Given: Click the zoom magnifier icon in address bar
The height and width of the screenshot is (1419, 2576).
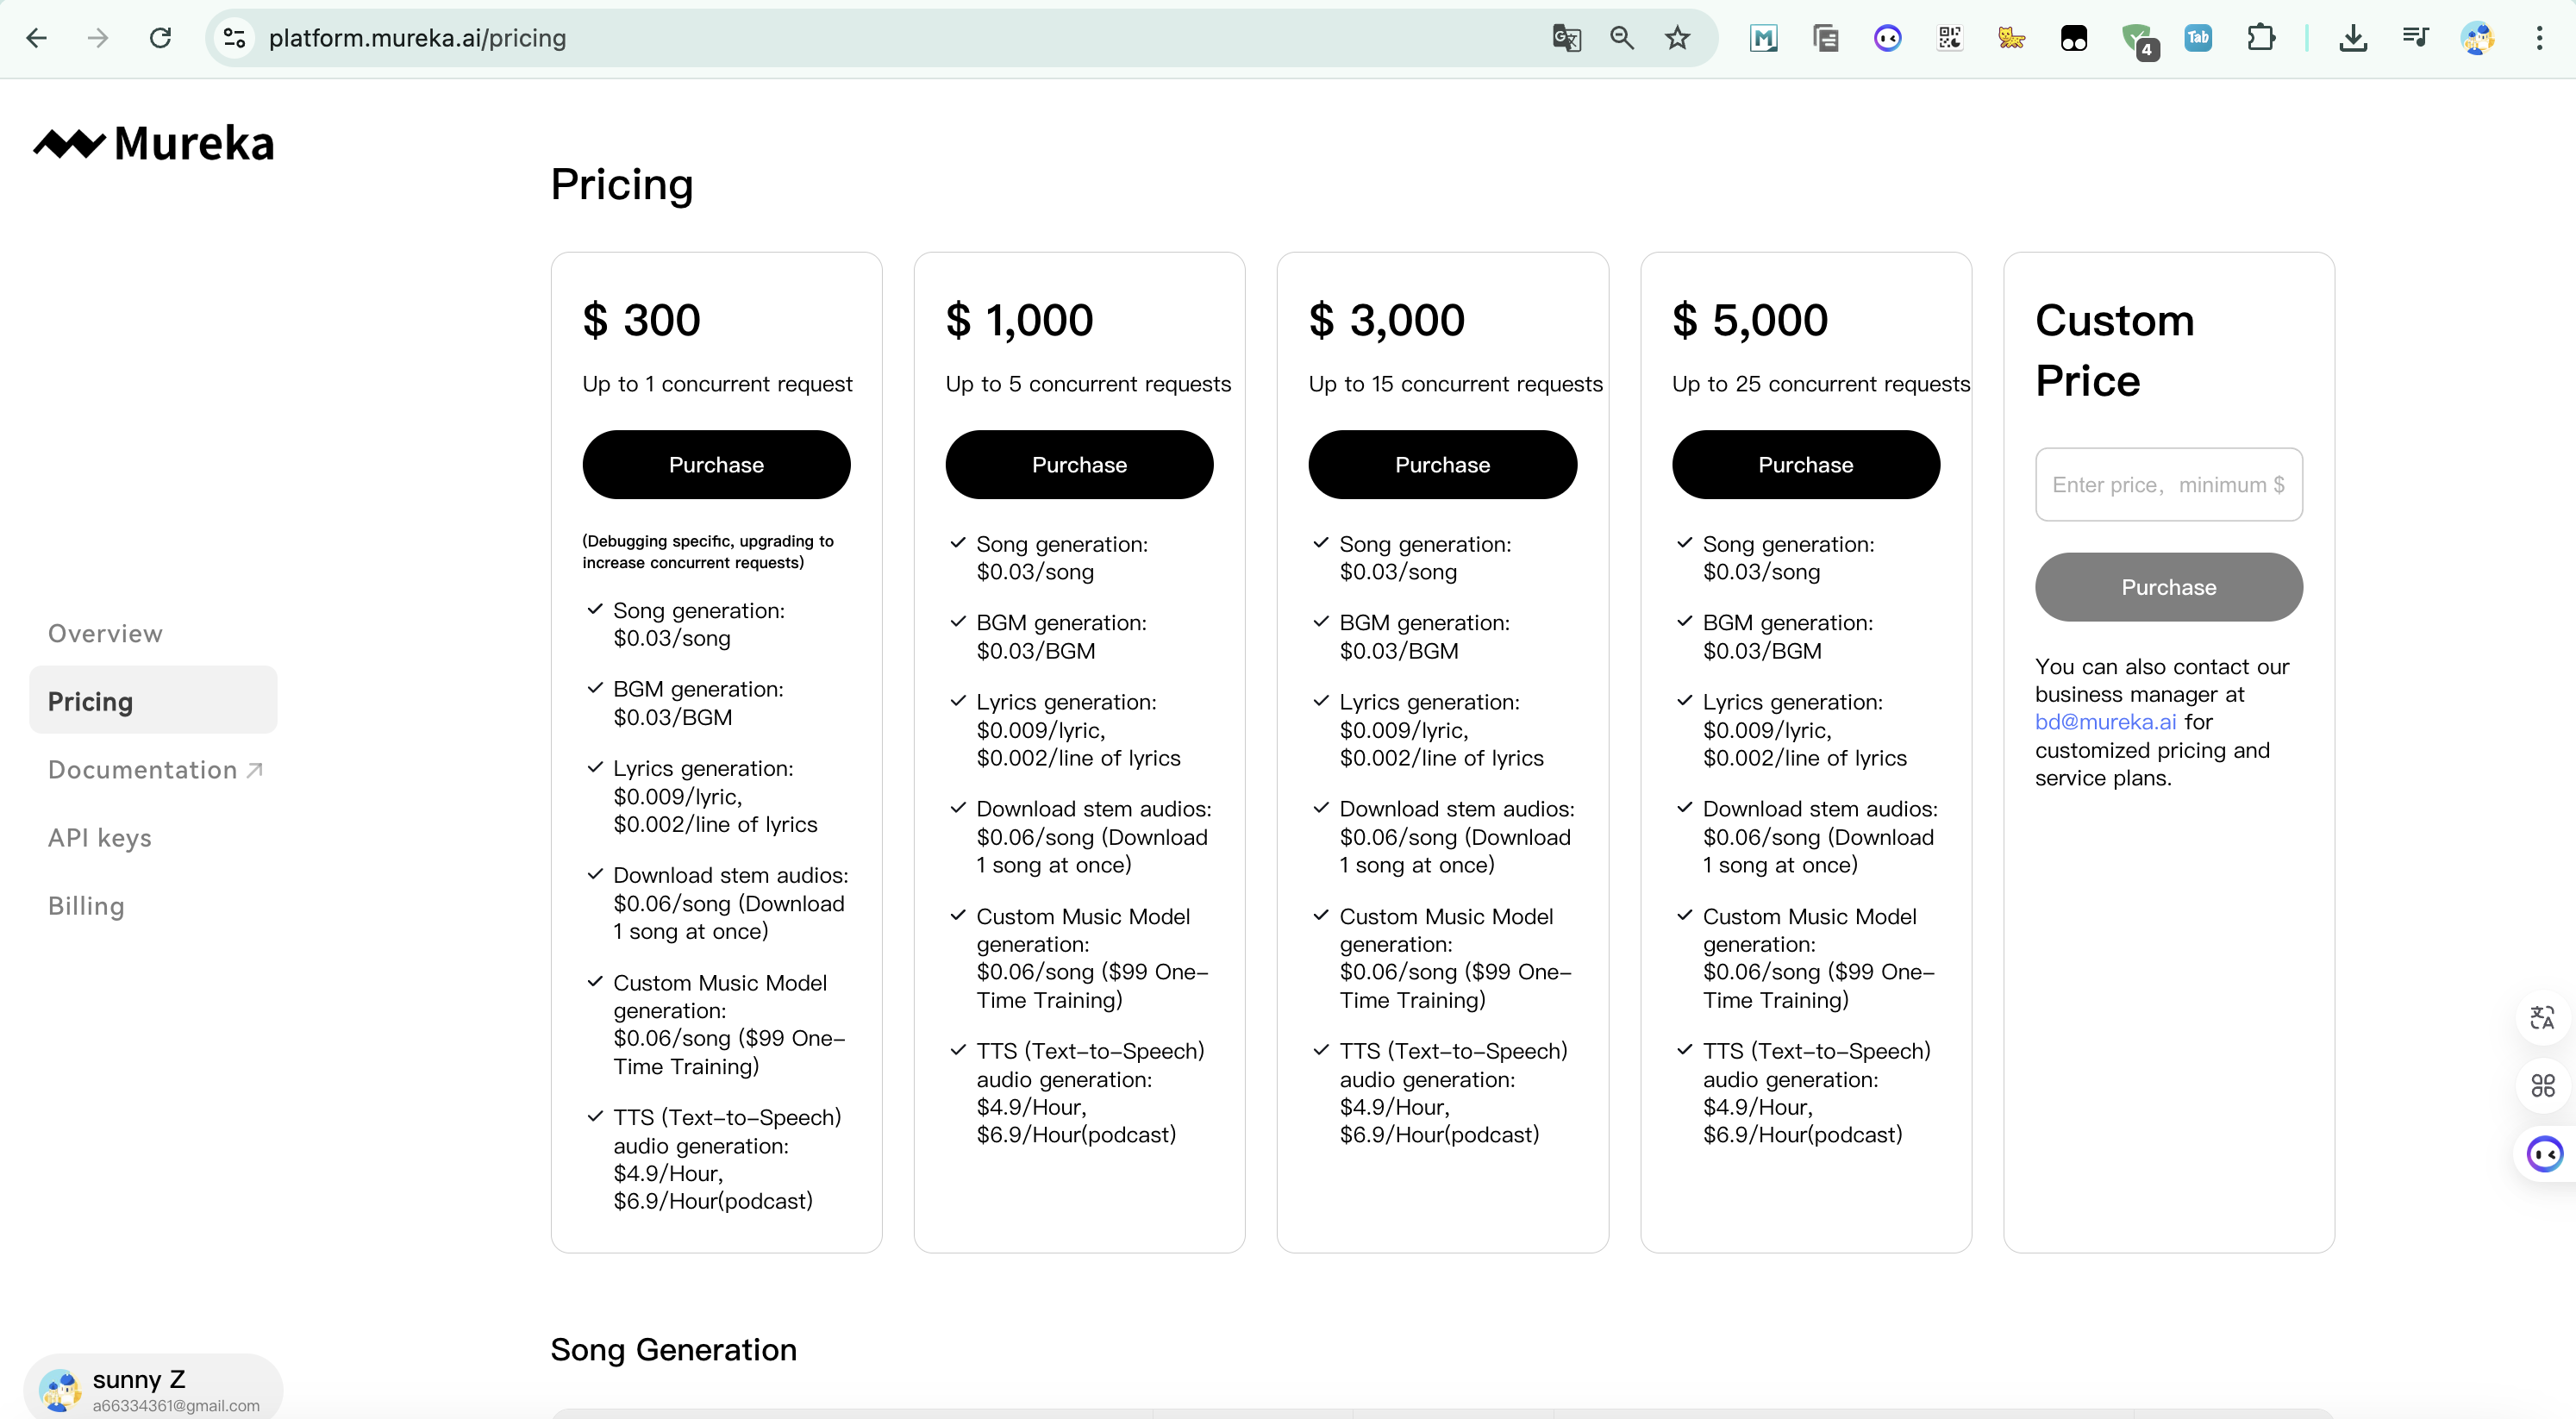Looking at the screenshot, I should coord(1621,38).
